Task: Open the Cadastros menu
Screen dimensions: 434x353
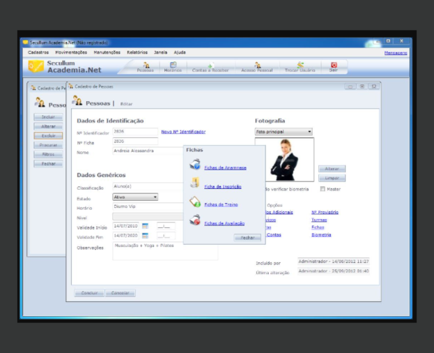Action: [38, 52]
